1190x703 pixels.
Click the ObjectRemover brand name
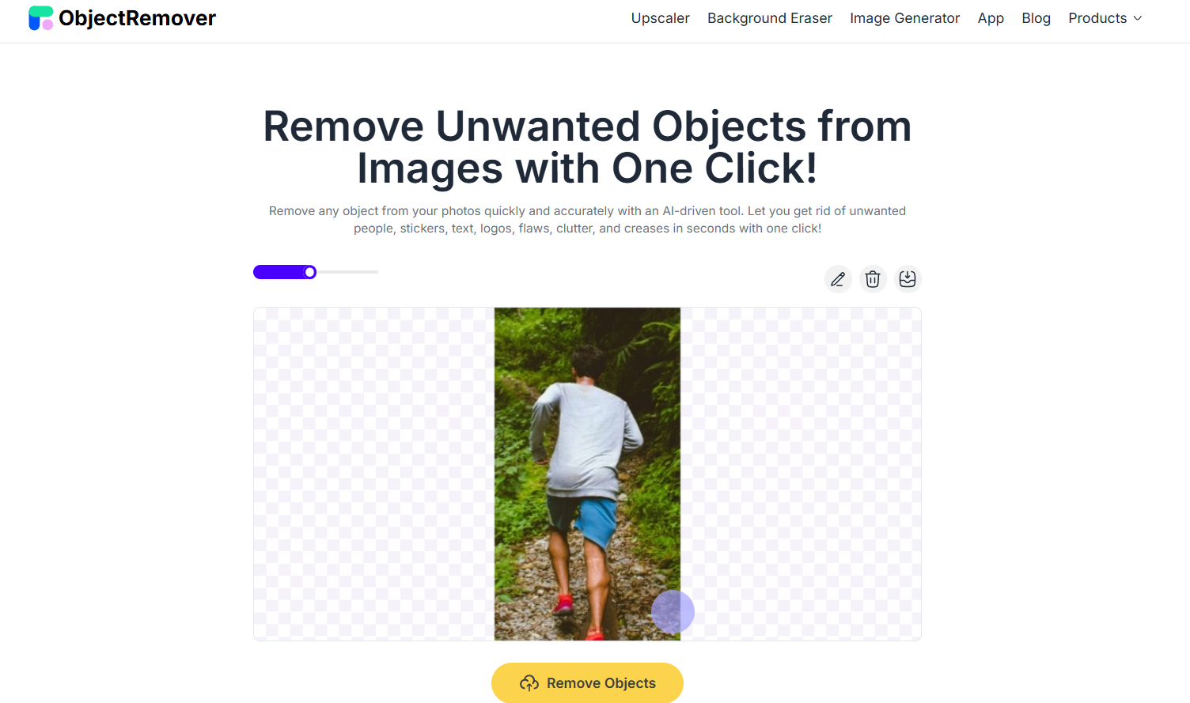click(x=137, y=18)
